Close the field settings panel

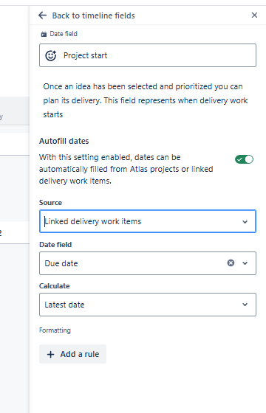254,15
